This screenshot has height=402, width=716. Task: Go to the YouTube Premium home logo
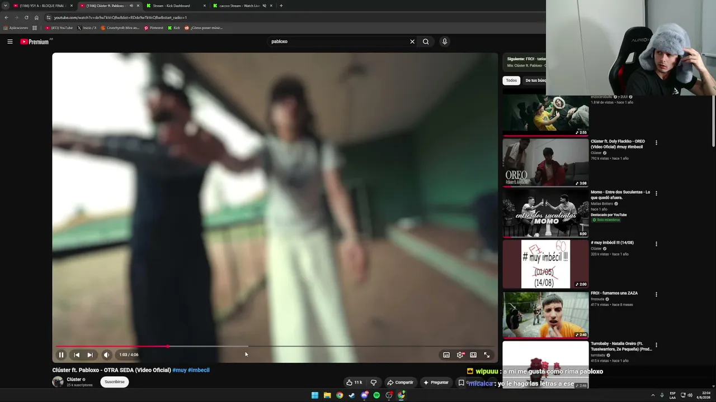click(x=35, y=41)
